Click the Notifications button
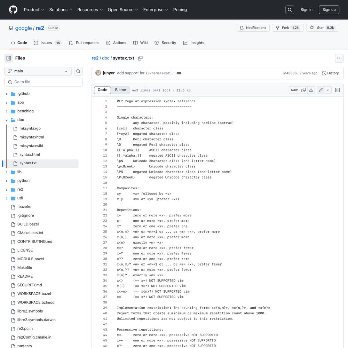Screen dimensions: 348x348 tap(253, 28)
